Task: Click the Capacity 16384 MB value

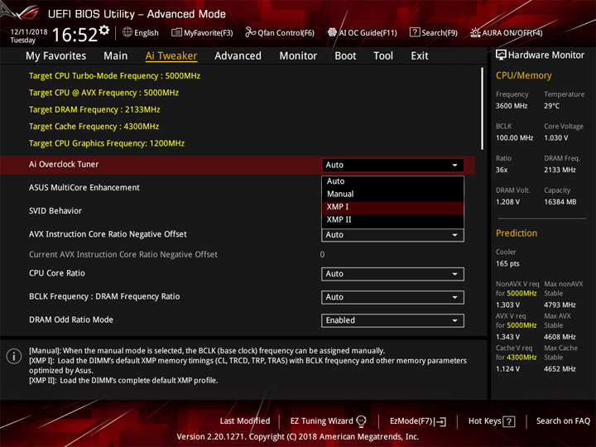Action: tap(560, 202)
